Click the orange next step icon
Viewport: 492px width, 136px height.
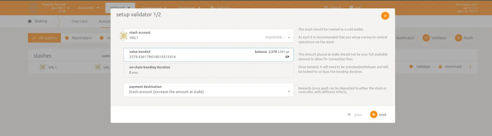pos(373,115)
